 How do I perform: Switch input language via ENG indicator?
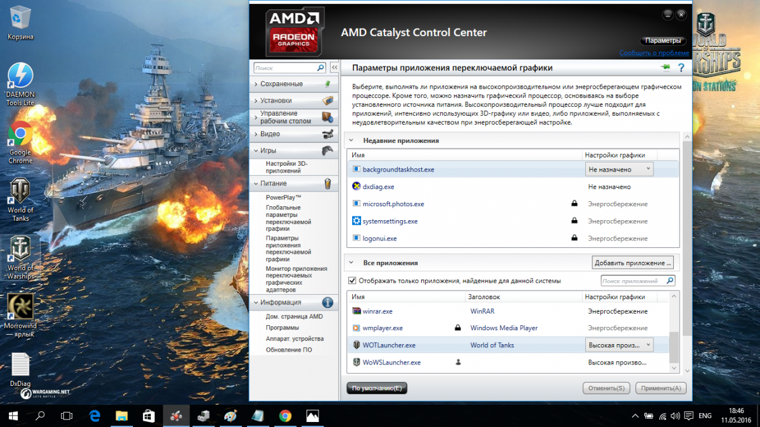click(x=705, y=416)
